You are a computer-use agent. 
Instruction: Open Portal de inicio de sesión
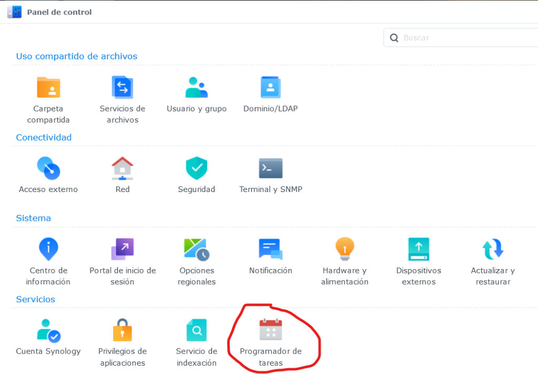pyautogui.click(x=122, y=249)
